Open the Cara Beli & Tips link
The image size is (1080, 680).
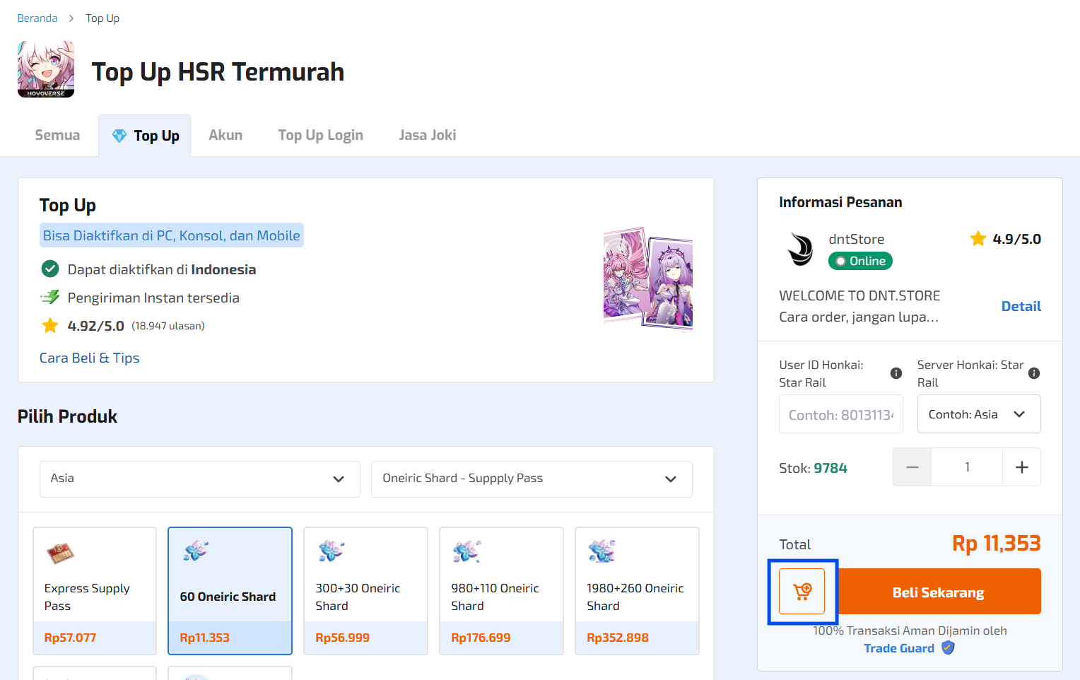90,358
